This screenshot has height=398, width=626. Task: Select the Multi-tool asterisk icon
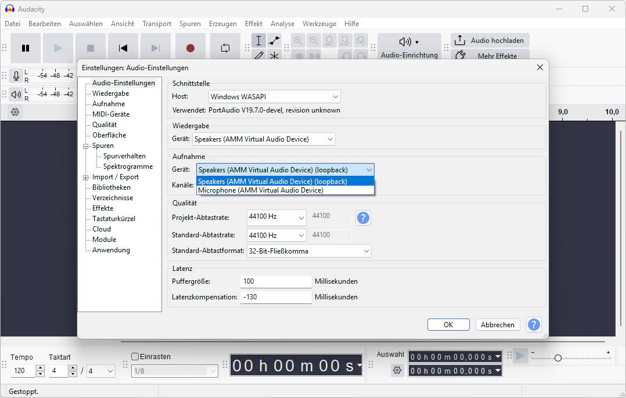point(274,56)
